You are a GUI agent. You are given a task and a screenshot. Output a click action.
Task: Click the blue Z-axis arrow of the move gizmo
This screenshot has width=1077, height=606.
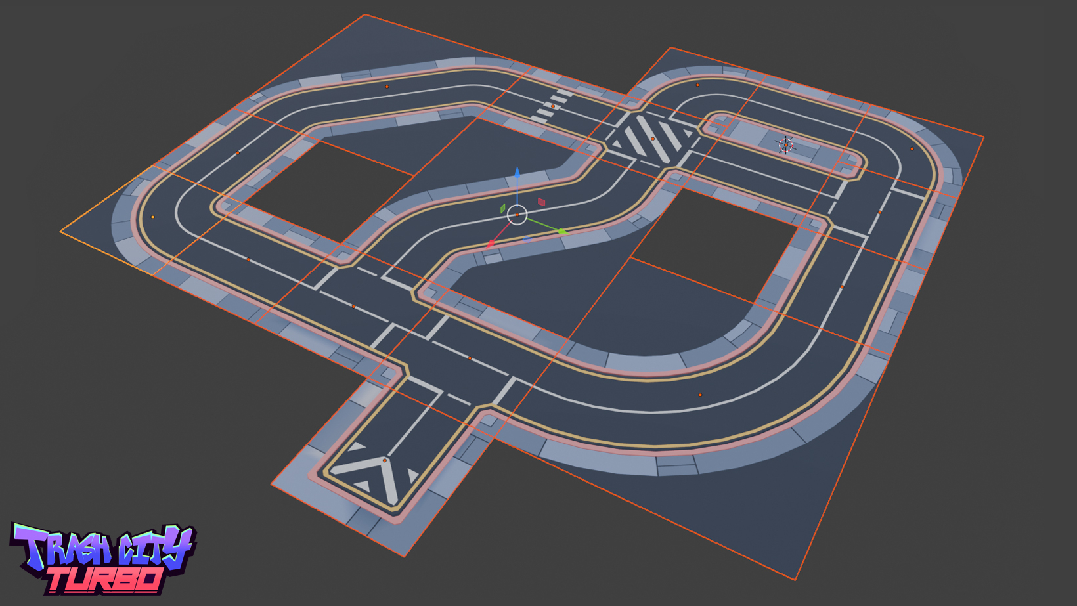point(517,173)
